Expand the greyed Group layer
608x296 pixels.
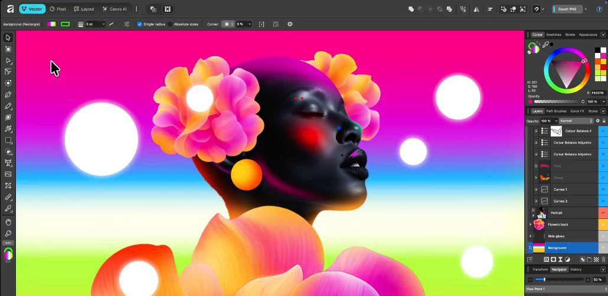[536, 178]
